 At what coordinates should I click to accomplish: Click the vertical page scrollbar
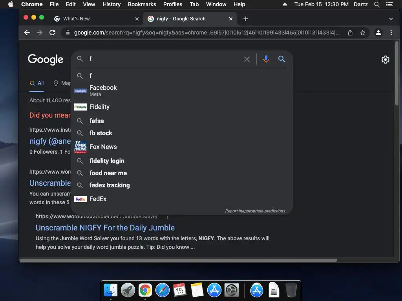click(397, 73)
